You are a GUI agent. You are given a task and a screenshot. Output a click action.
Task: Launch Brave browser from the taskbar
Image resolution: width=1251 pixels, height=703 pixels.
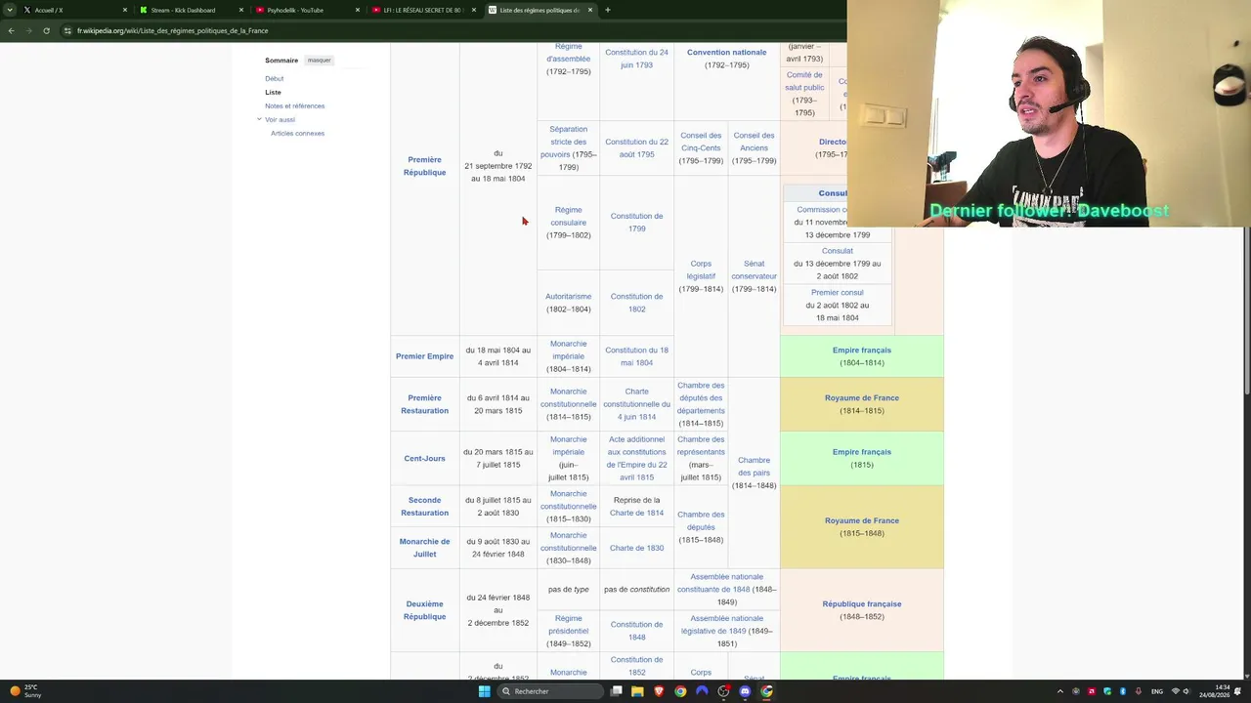[x=659, y=691]
